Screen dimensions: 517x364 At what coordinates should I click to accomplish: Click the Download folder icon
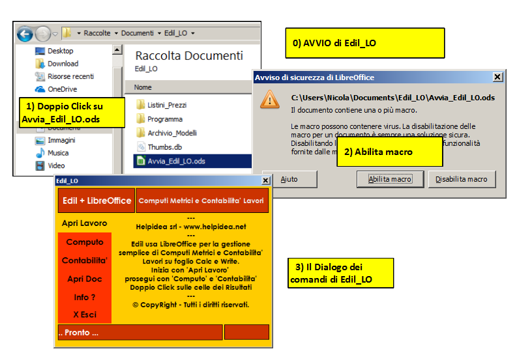pyautogui.click(x=40, y=64)
